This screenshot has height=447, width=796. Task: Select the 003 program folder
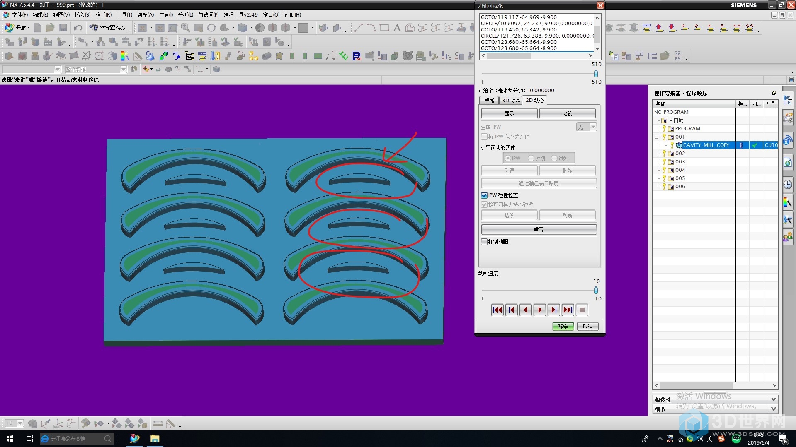(x=680, y=162)
